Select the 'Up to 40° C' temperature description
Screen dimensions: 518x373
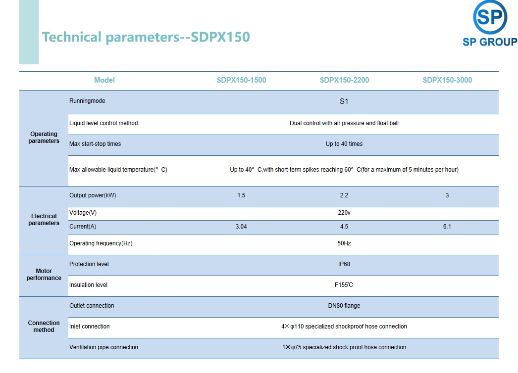click(344, 170)
